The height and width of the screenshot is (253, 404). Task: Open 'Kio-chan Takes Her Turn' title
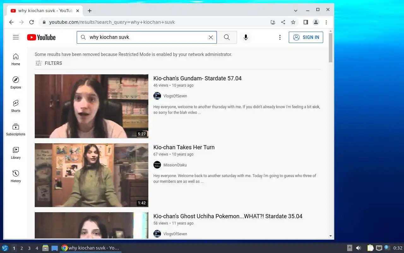point(184,147)
